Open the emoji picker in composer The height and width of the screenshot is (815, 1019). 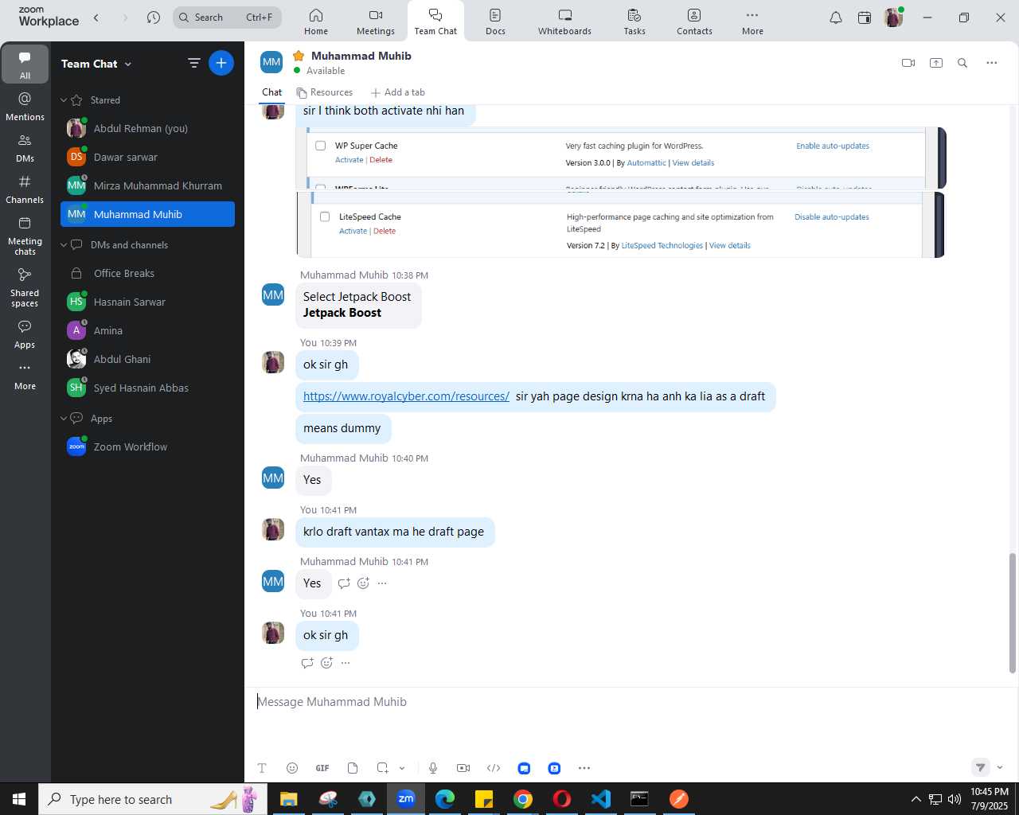(292, 768)
